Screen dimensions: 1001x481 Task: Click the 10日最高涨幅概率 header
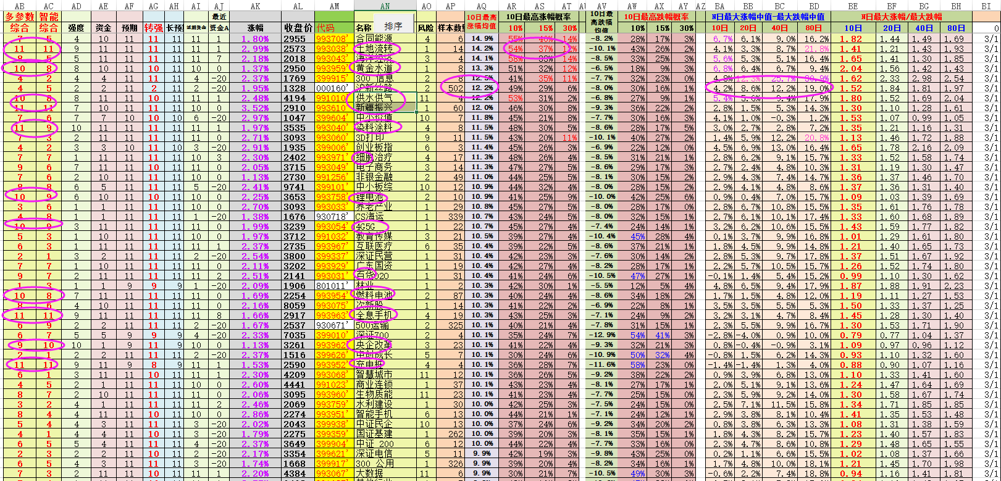[x=538, y=17]
